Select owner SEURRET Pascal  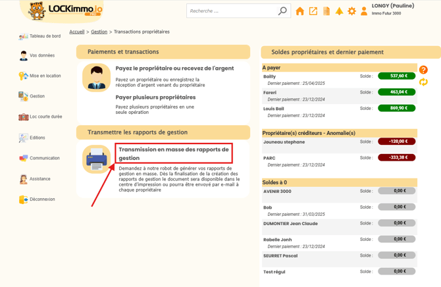280,256
